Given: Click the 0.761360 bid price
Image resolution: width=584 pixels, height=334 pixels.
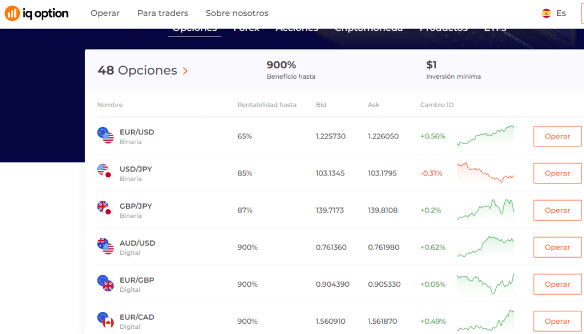Looking at the screenshot, I should pos(331,247).
